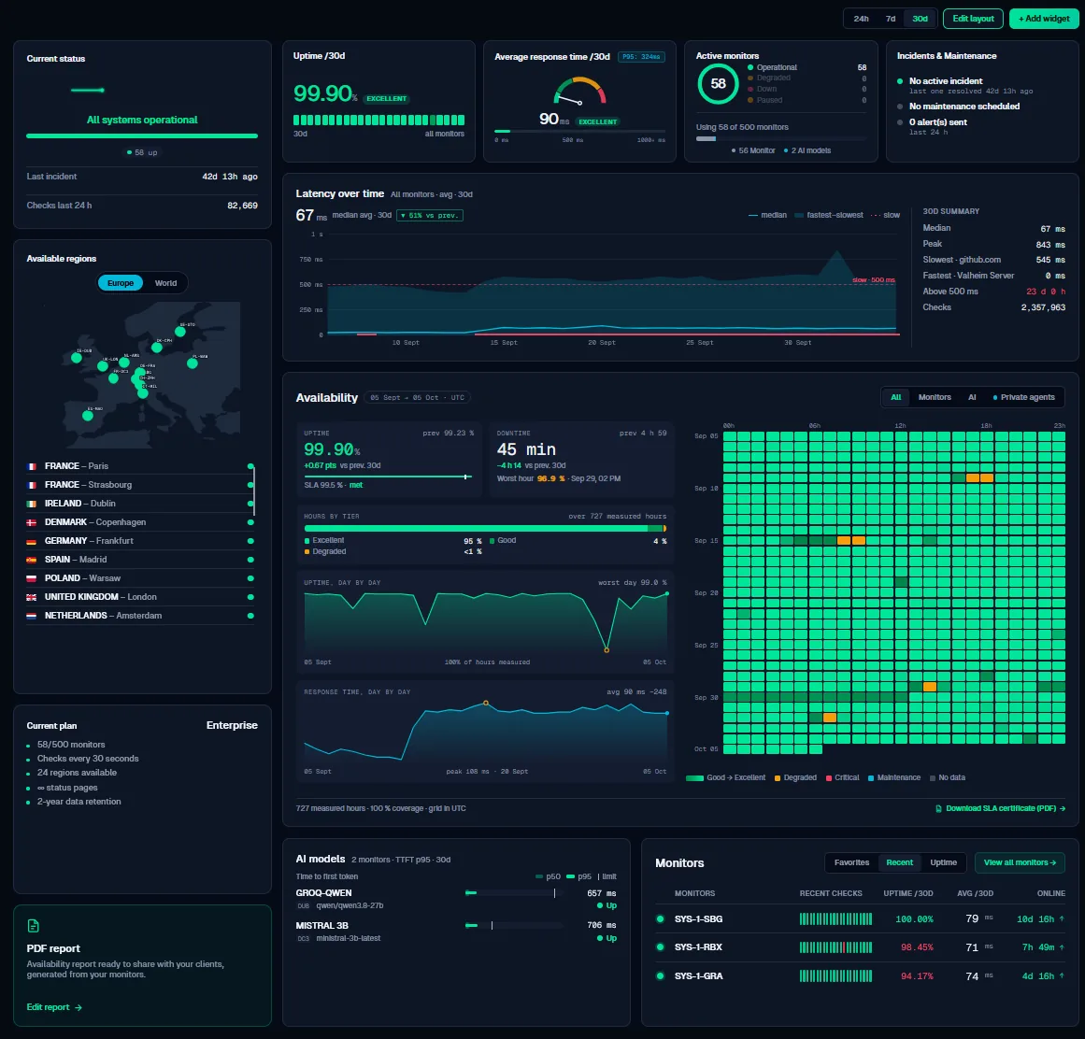The width and height of the screenshot is (1085, 1039).
Task: Click the France flag for Paris
Action: 31,466
